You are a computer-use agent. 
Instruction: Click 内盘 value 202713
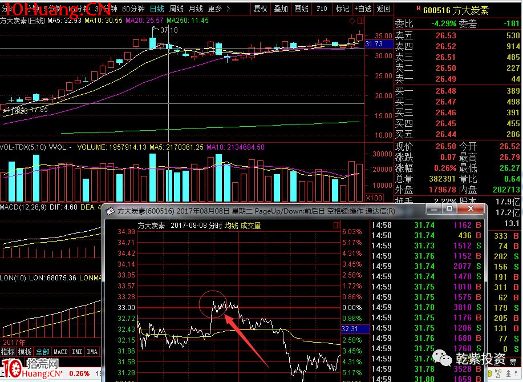506,190
